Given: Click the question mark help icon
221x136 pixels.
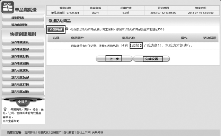Looking at the screenshot, I should point(67,29).
